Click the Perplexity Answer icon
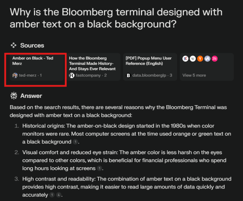243x201 pixels. click(13, 96)
